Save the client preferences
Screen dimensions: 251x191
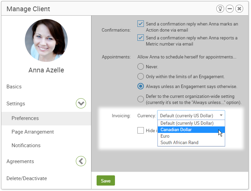pos(106,180)
